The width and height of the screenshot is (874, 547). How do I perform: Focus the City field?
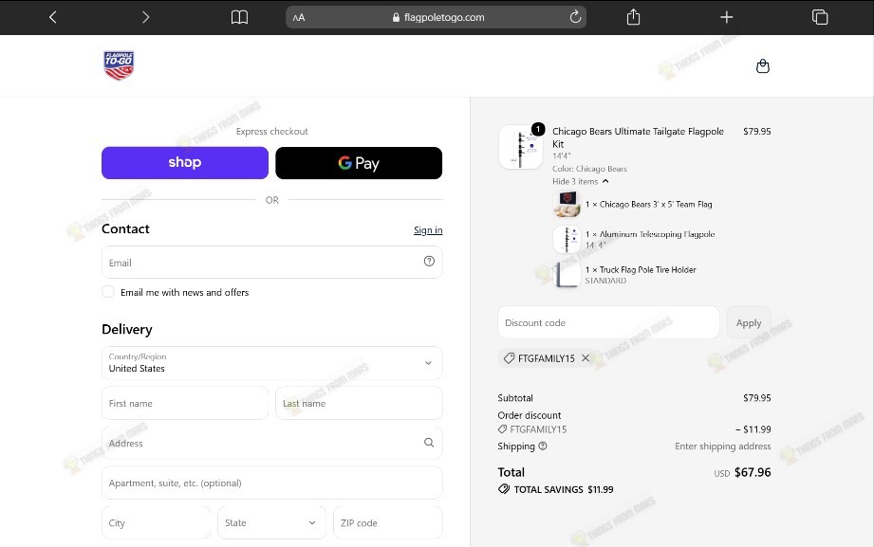coord(156,522)
